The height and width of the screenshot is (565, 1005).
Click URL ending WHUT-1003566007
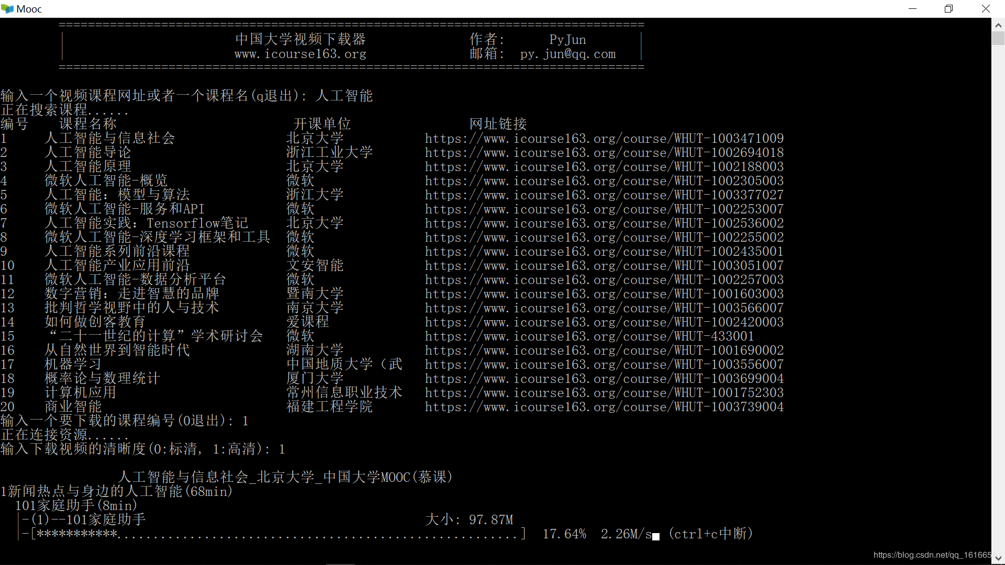pos(604,308)
